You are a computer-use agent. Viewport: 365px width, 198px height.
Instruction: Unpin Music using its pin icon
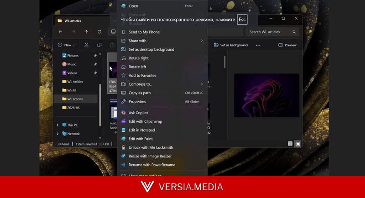[95, 64]
